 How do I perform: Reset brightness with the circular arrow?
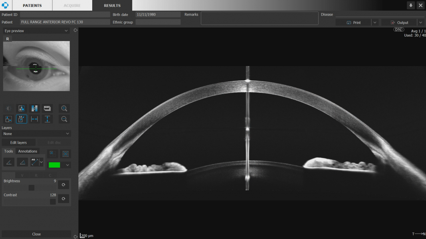coord(63,185)
